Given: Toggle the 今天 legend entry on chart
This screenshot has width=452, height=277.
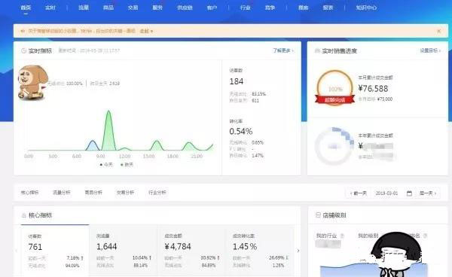Looking at the screenshot, I should (106, 164).
